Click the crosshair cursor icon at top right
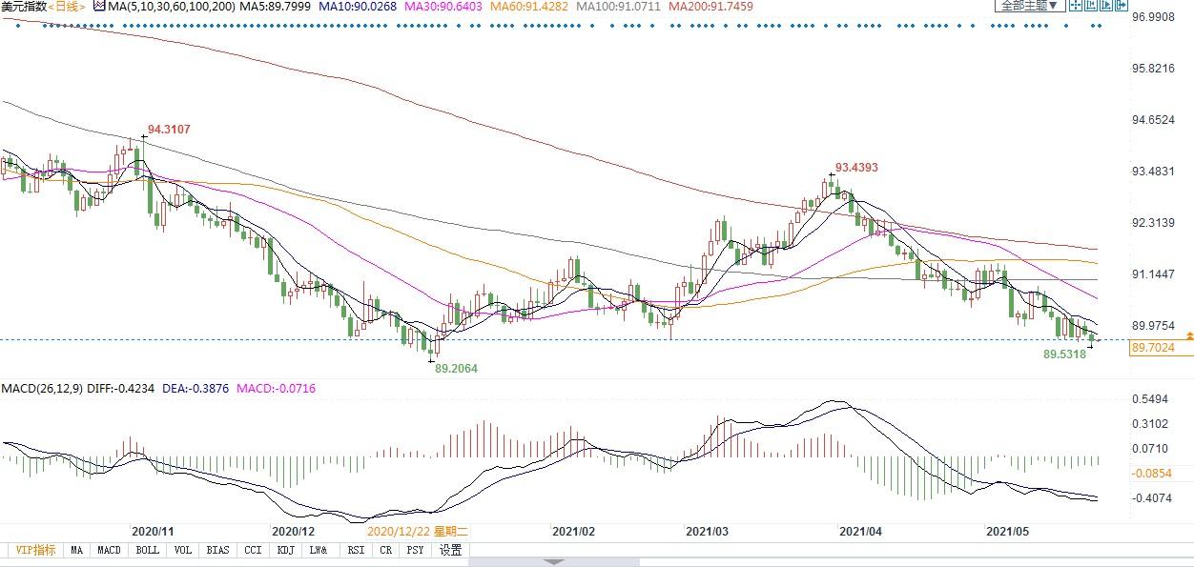Image resolution: width=1194 pixels, height=567 pixels. [x=1076, y=5]
